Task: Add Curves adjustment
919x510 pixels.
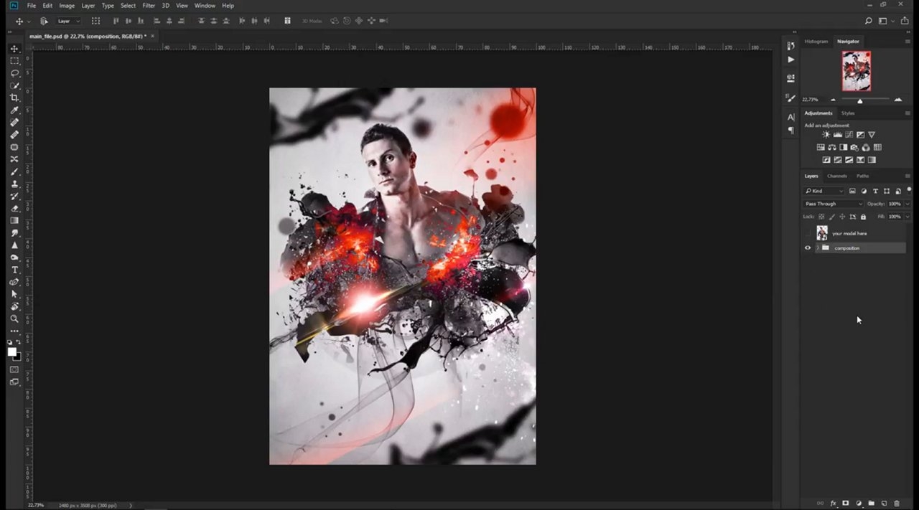Action: click(849, 135)
